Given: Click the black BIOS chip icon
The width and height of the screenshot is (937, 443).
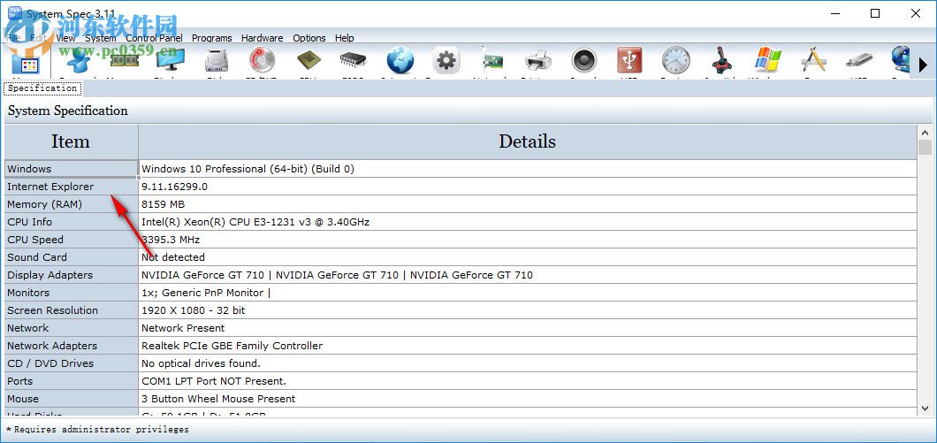Looking at the screenshot, I should click(x=354, y=59).
